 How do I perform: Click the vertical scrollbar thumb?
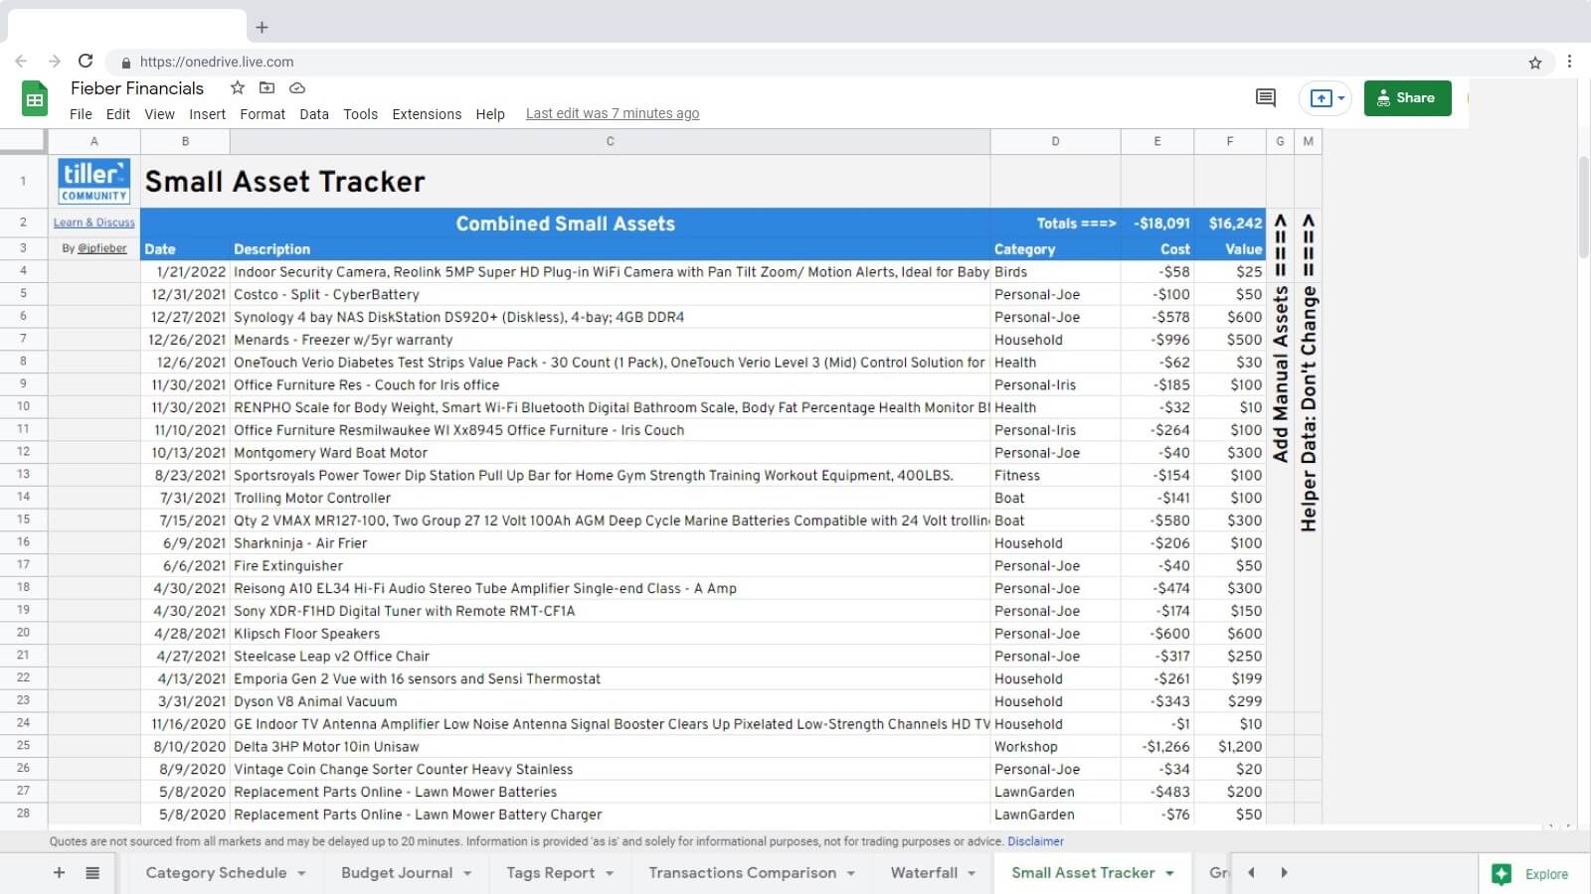1584,206
